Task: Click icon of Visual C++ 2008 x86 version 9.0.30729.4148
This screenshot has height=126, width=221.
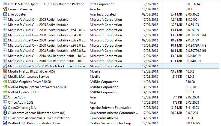Action: pyautogui.click(x=5, y=45)
